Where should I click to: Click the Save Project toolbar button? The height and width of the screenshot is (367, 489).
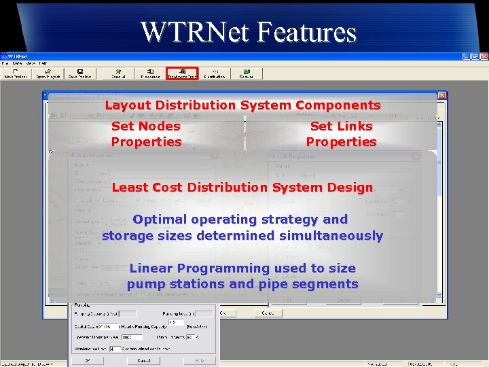point(80,73)
